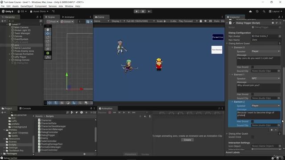Click the Animation record button
The width and height of the screenshot is (285, 160).
pos(110,112)
